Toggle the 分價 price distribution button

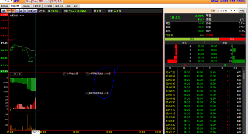[30, 11]
